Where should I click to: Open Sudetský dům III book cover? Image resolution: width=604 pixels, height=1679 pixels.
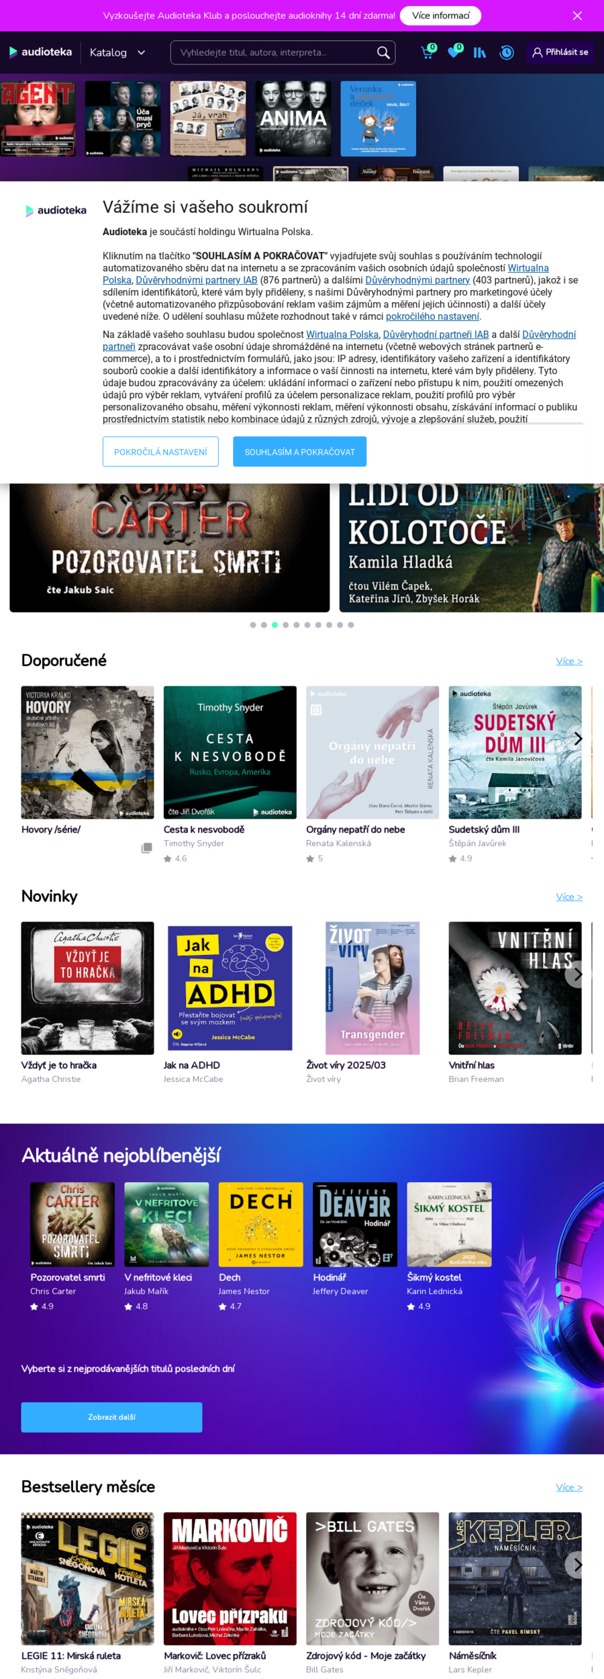click(x=515, y=752)
